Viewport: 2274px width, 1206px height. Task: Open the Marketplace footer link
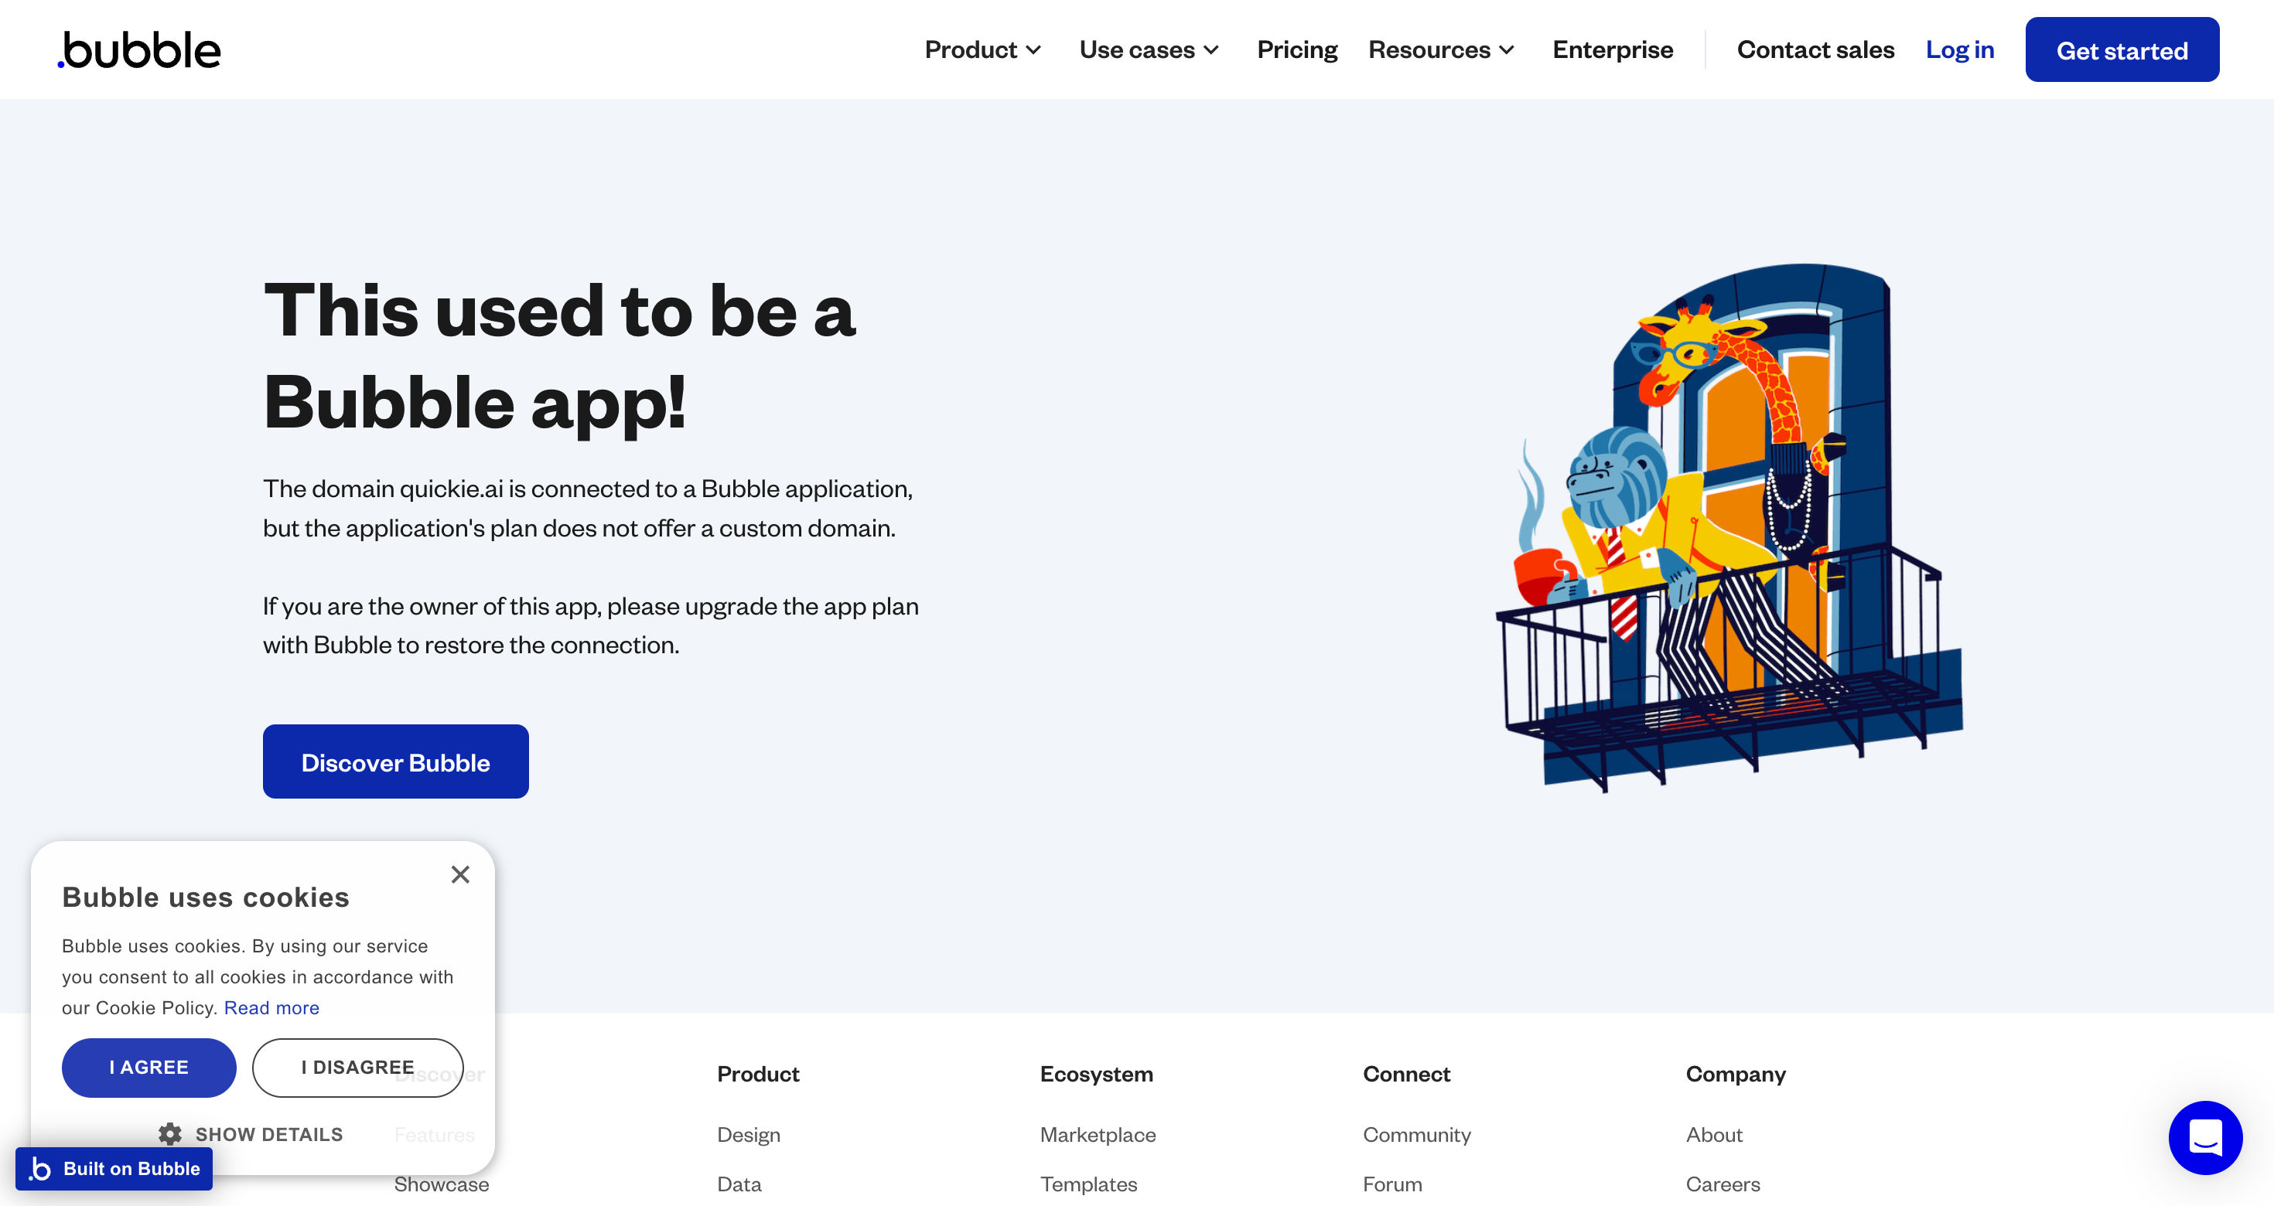click(1098, 1135)
